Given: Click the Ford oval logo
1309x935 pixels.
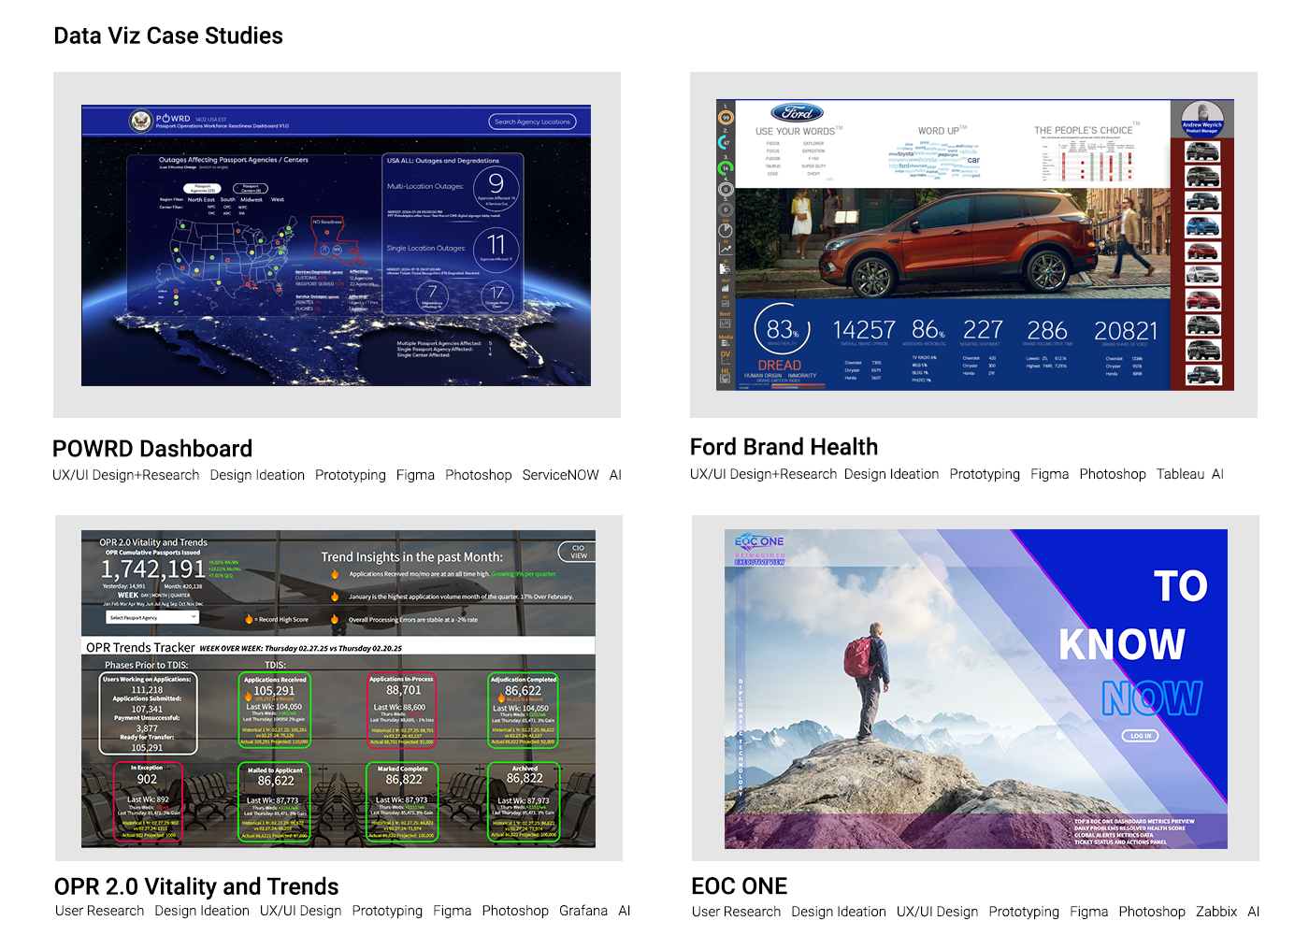Looking at the screenshot, I should [x=797, y=113].
